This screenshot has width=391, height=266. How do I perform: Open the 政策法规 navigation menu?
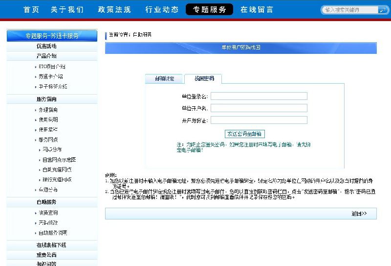click(x=114, y=10)
